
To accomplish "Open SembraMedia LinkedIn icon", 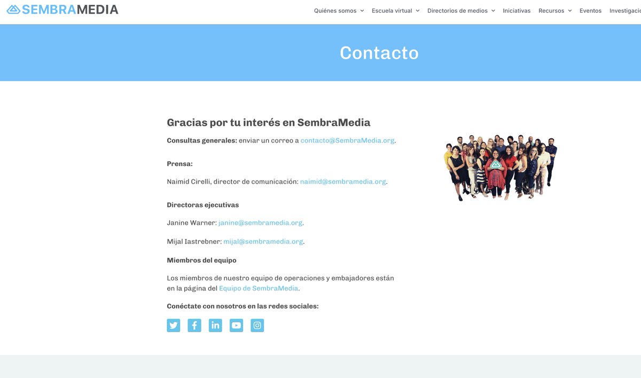I will point(215,325).
